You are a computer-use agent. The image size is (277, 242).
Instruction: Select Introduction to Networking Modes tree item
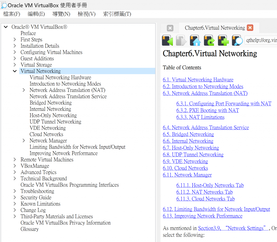coord(65,84)
